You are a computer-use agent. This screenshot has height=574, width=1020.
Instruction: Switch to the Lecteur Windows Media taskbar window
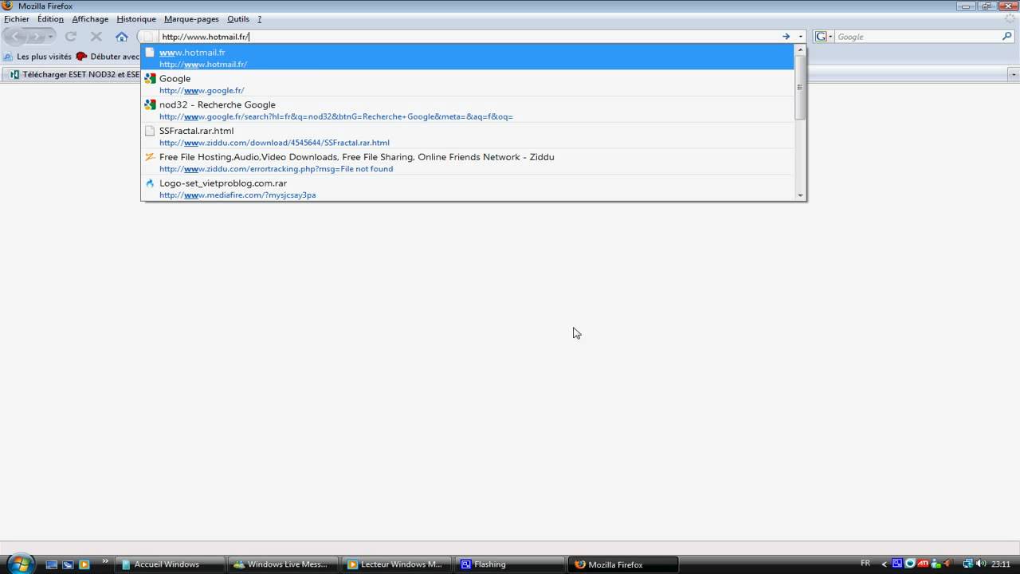[398, 564]
